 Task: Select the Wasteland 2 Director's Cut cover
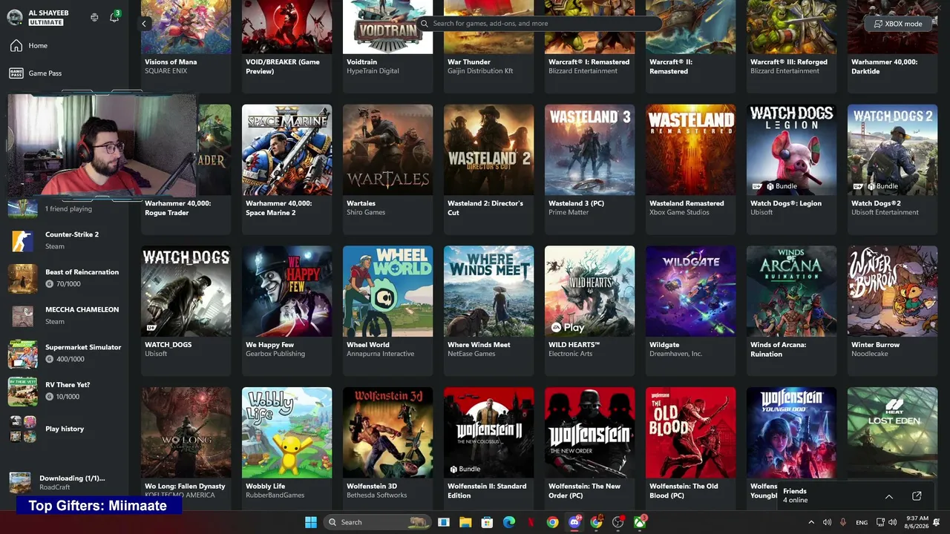[488, 150]
